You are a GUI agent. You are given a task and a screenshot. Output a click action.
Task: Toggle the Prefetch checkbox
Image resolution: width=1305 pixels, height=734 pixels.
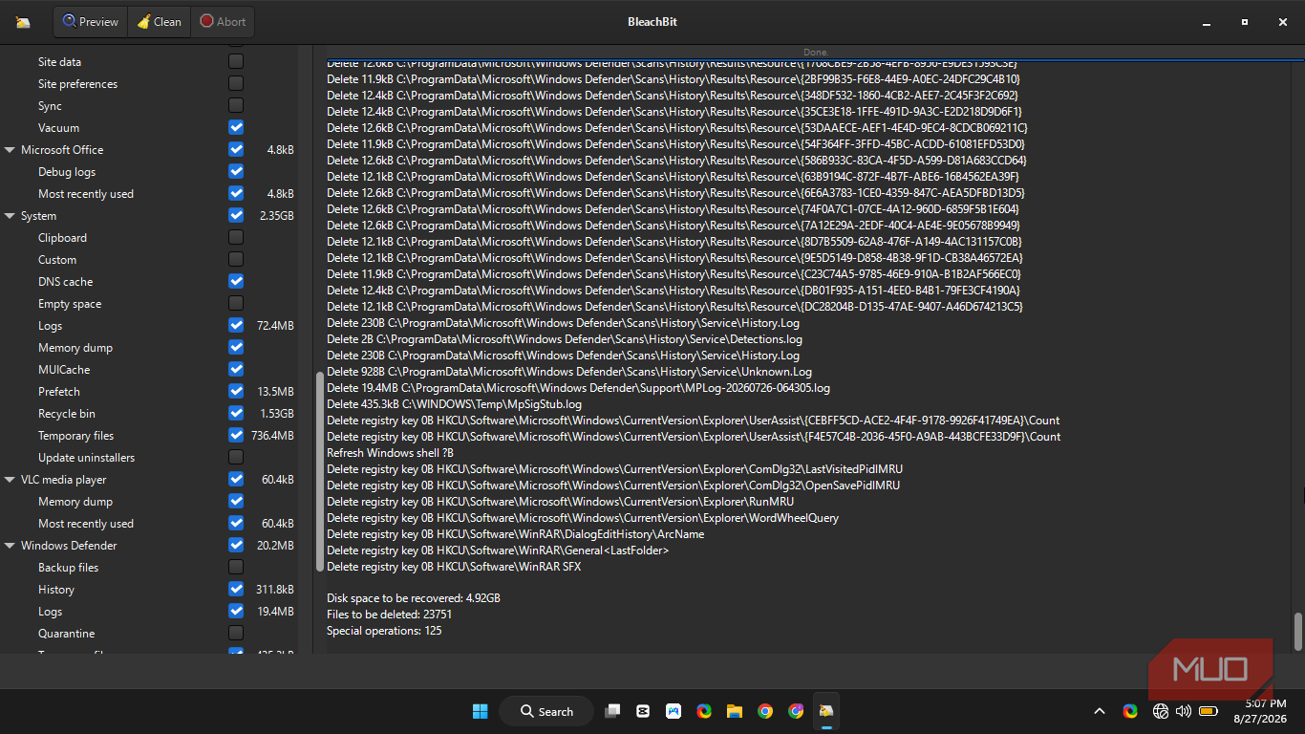point(236,392)
